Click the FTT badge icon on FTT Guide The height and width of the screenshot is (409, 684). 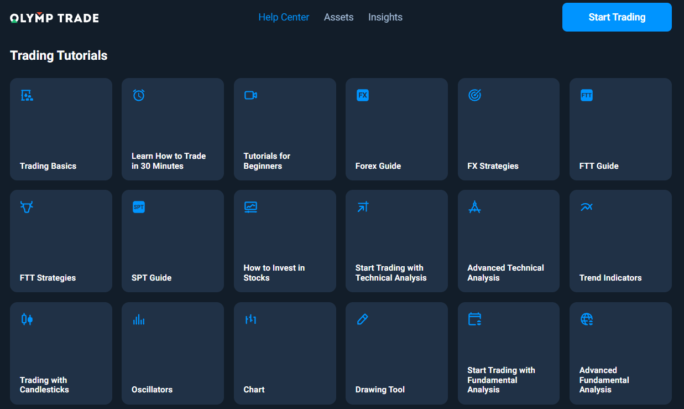[x=586, y=95]
